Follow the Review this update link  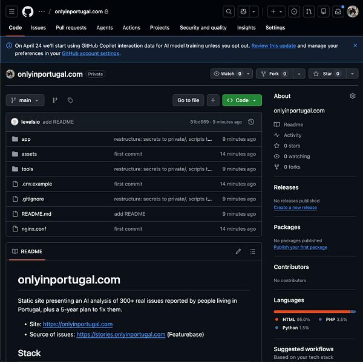[273, 45]
